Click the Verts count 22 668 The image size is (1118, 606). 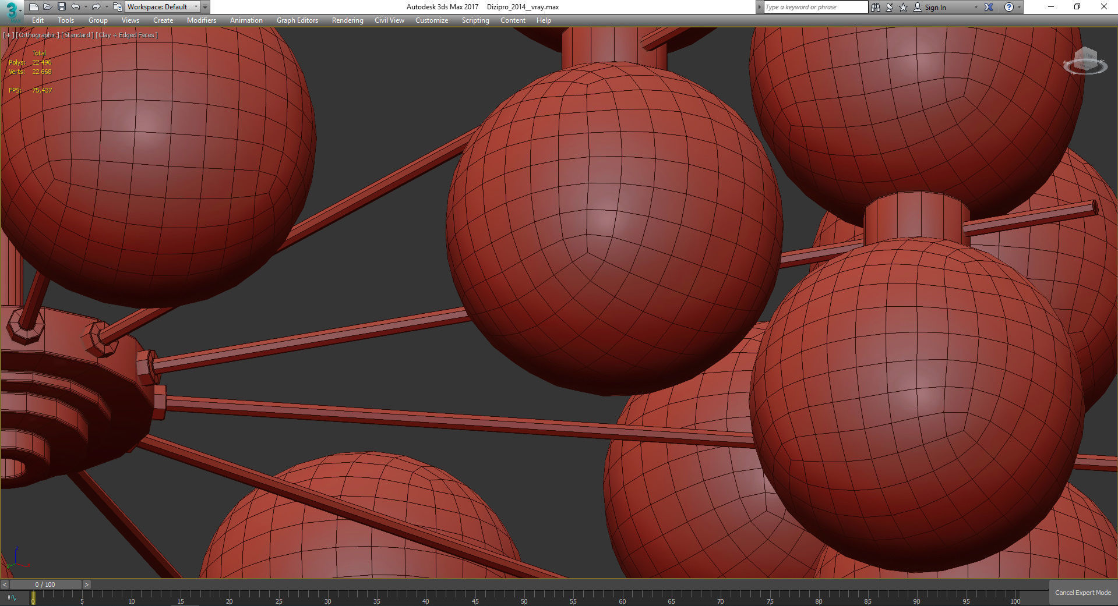(x=42, y=72)
